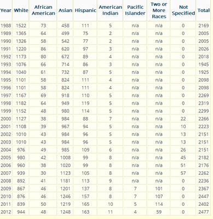The width and height of the screenshot is (213, 219).
Task: Click the Not Specified column header
Action: click(183, 10)
